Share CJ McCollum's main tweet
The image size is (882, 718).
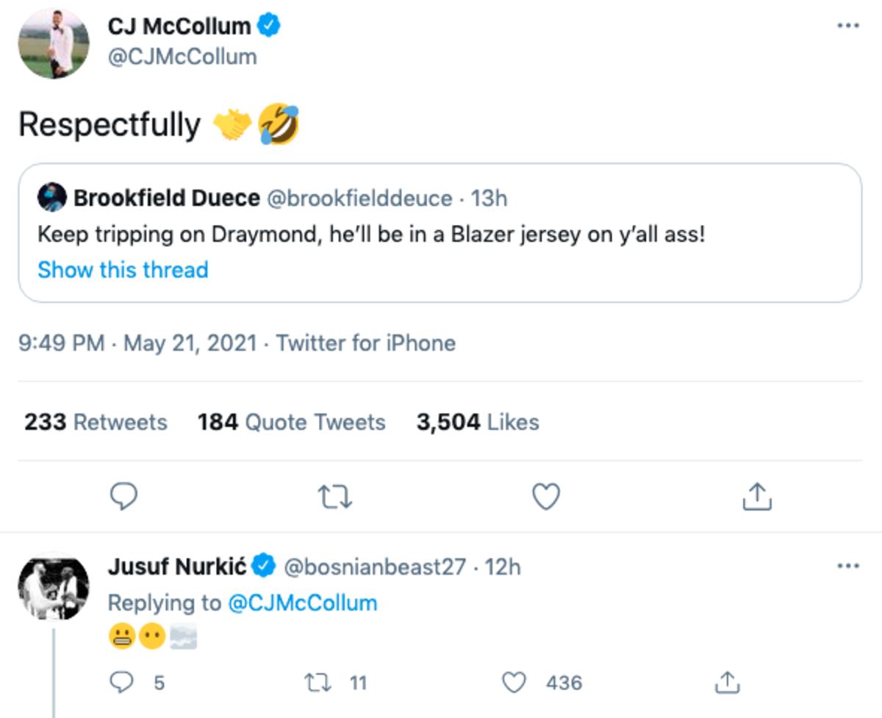click(x=756, y=498)
